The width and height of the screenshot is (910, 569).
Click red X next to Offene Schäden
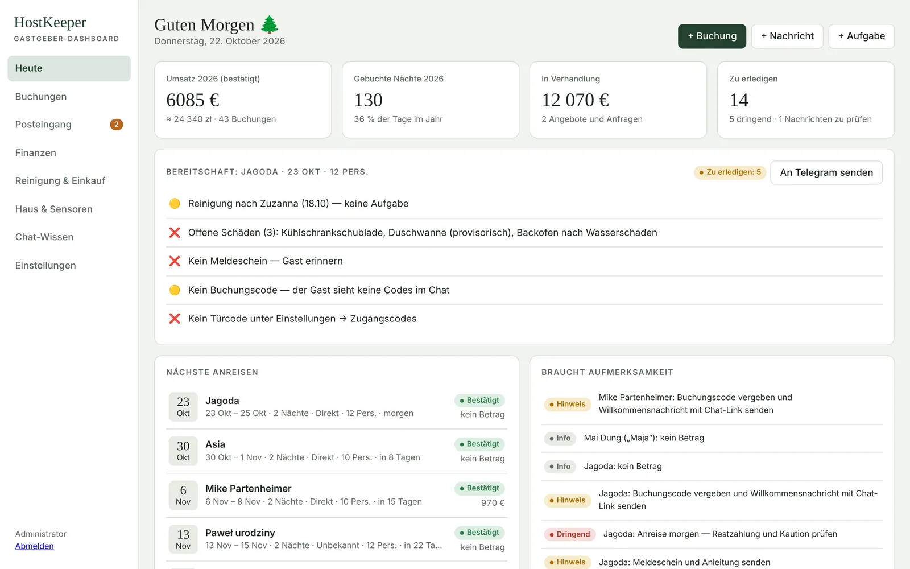point(175,233)
